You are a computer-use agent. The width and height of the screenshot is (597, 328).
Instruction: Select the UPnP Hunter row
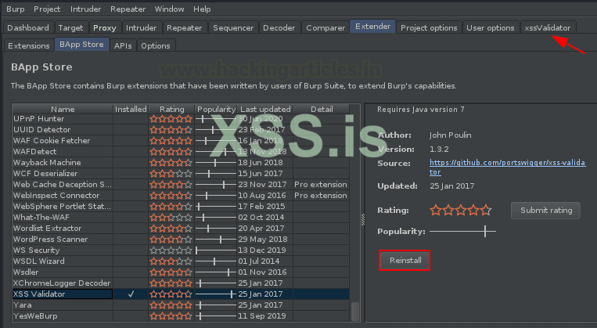pyautogui.click(x=181, y=119)
